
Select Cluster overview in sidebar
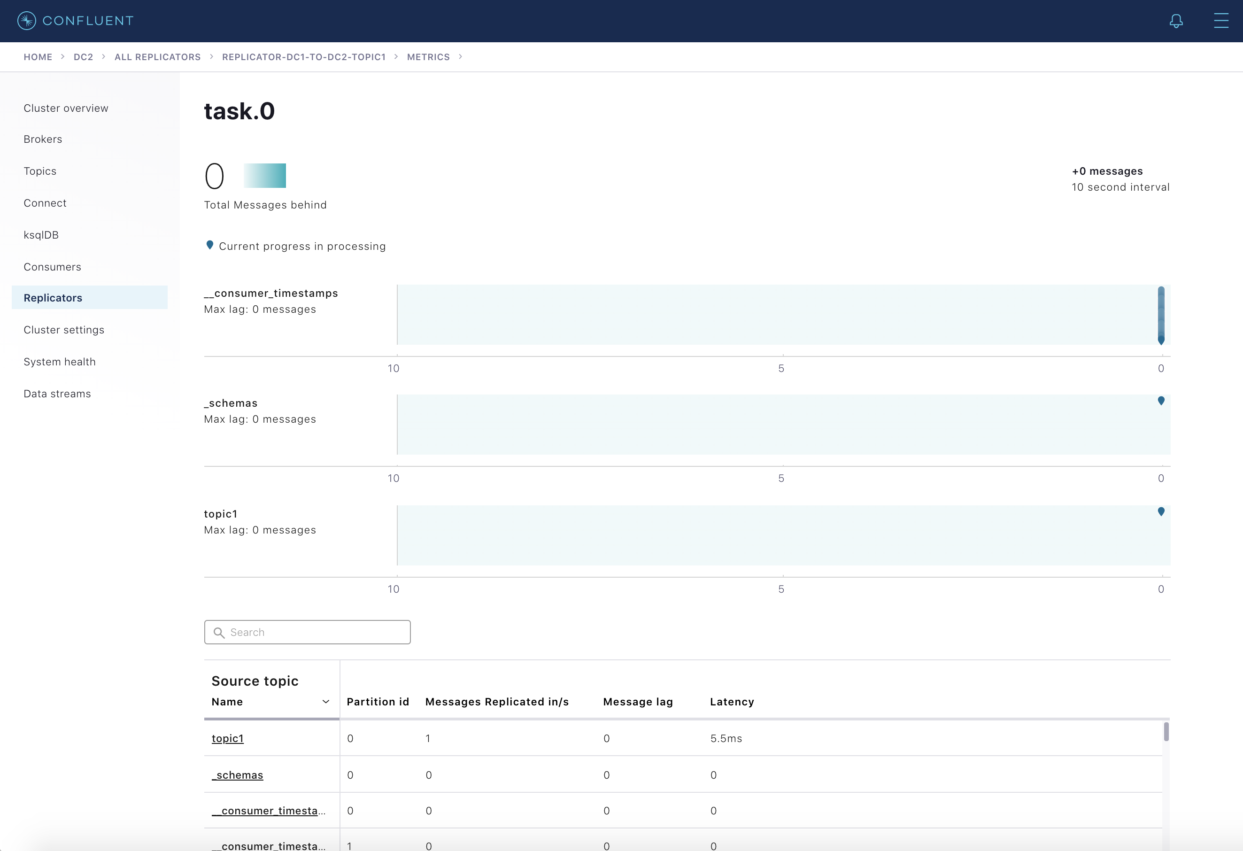[66, 108]
